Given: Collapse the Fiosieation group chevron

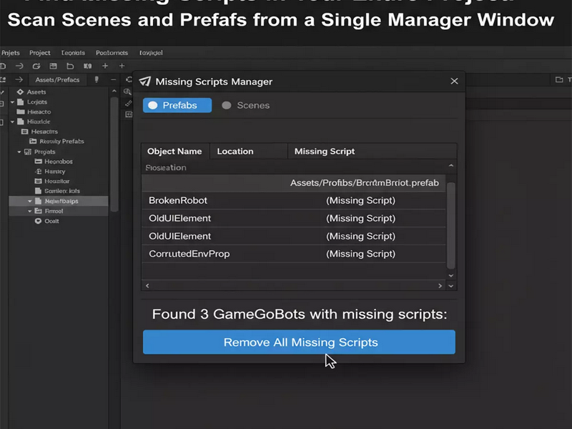Looking at the screenshot, I should tap(451, 166).
